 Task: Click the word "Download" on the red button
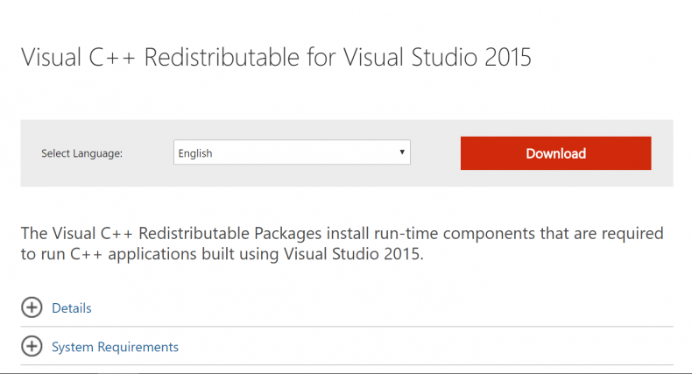(555, 153)
